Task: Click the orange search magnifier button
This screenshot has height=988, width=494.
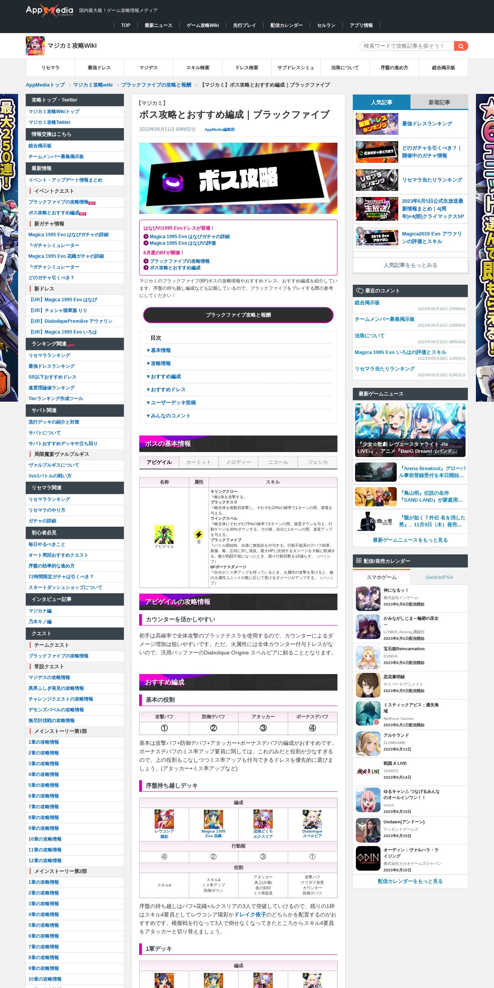Action: coord(461,46)
